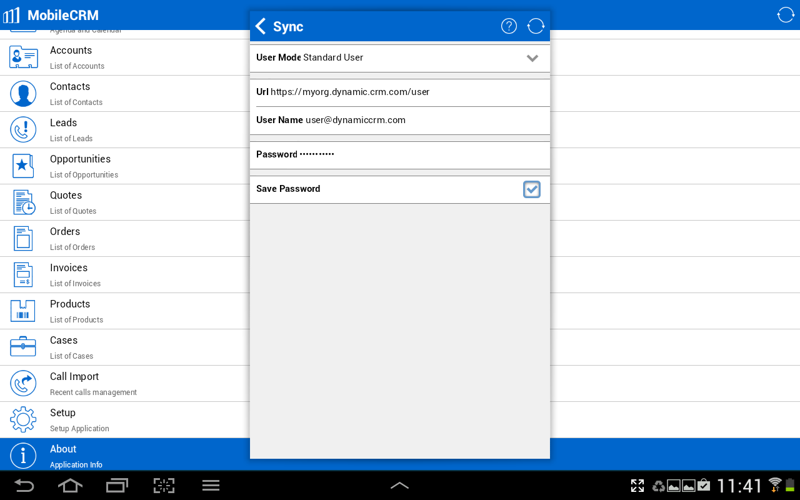Open the Setup gear icon
The width and height of the screenshot is (800, 500).
(x=23, y=419)
